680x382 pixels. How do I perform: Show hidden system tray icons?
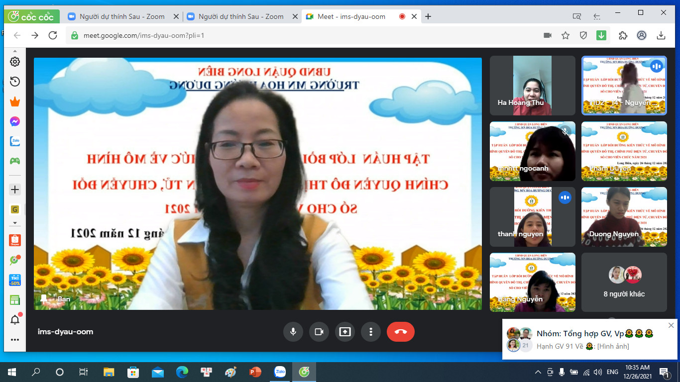[x=538, y=372]
